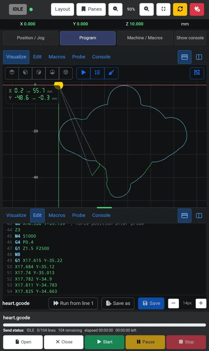The height and width of the screenshot is (351, 209).
Task: Click the yellow refresh button
Action: [180, 9]
